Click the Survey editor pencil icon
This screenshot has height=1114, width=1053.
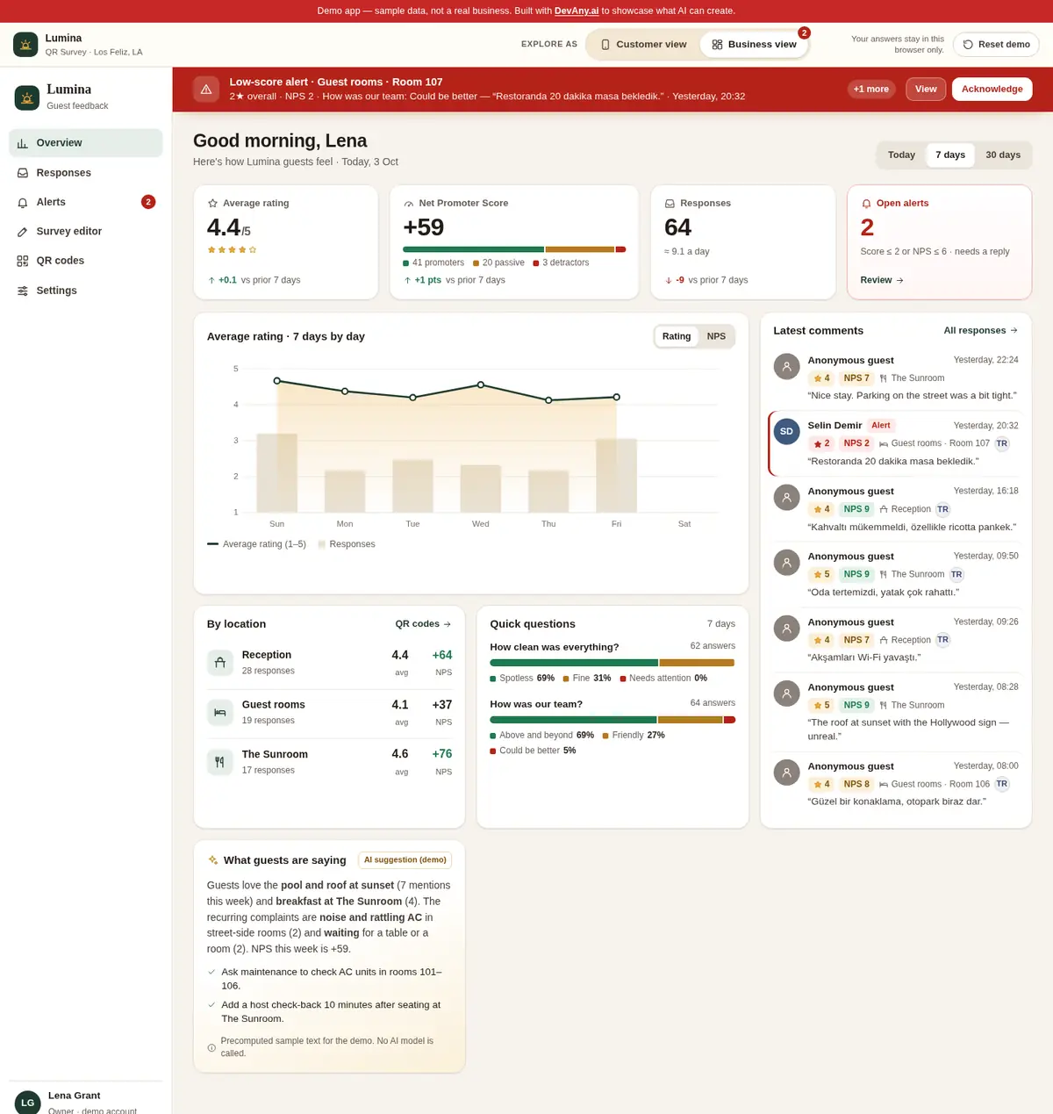[23, 232]
